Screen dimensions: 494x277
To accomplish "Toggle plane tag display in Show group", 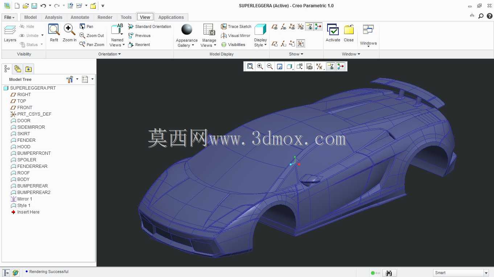I will (275, 44).
